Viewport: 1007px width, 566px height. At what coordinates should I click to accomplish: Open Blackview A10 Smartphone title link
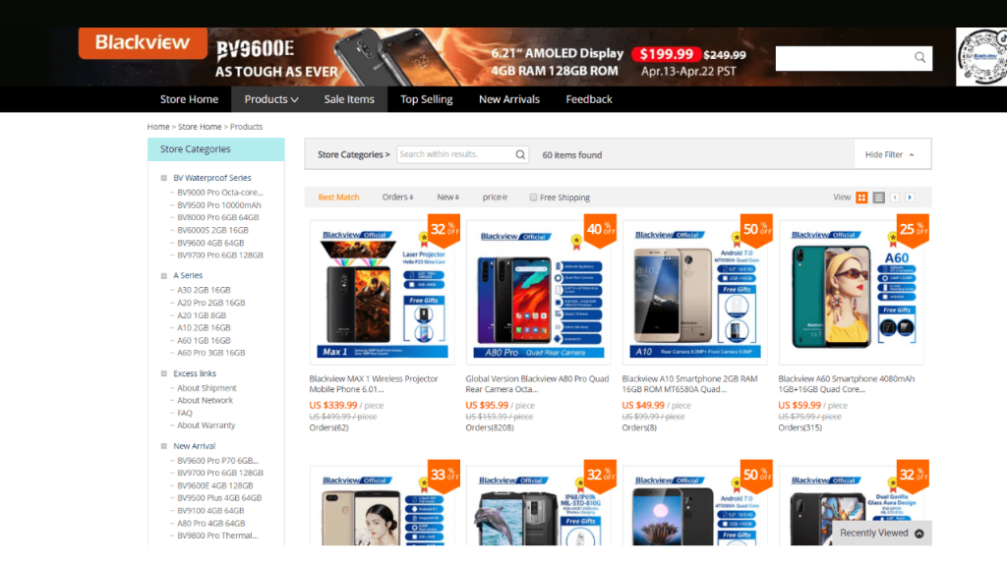pos(689,384)
